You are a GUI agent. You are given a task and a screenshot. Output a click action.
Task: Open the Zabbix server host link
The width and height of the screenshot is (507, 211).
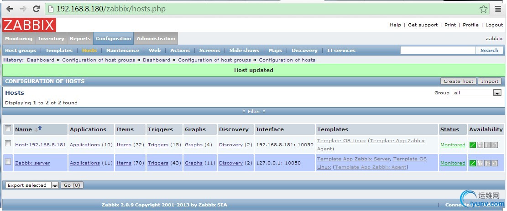tap(32, 163)
